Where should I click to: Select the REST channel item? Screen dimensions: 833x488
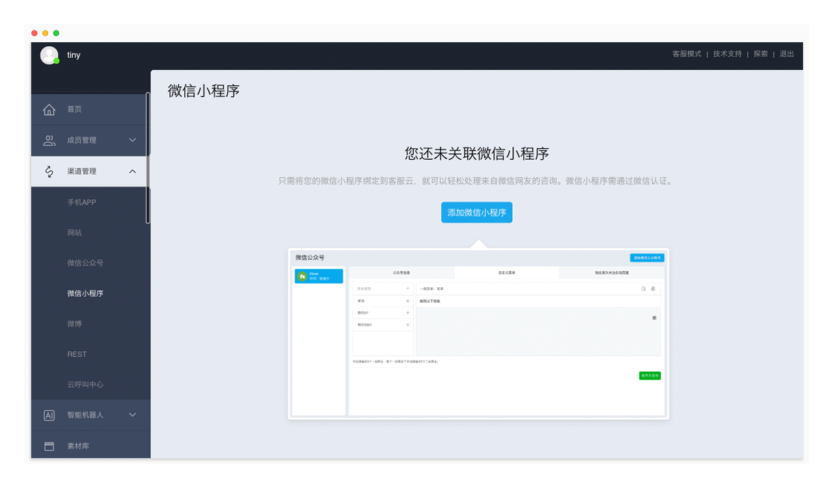[x=77, y=354]
